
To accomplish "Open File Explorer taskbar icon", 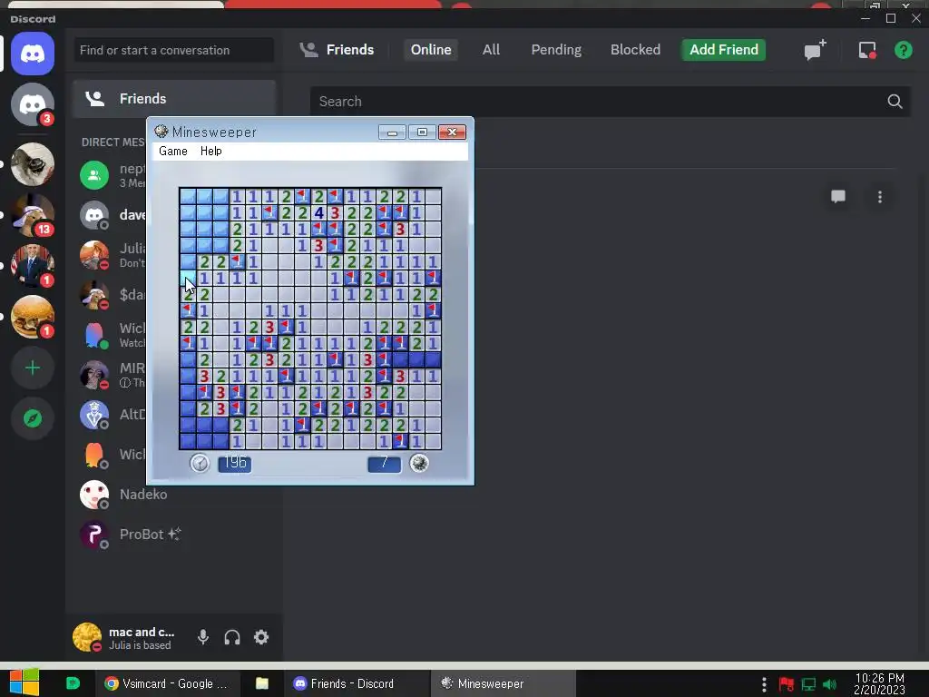I will [262, 683].
